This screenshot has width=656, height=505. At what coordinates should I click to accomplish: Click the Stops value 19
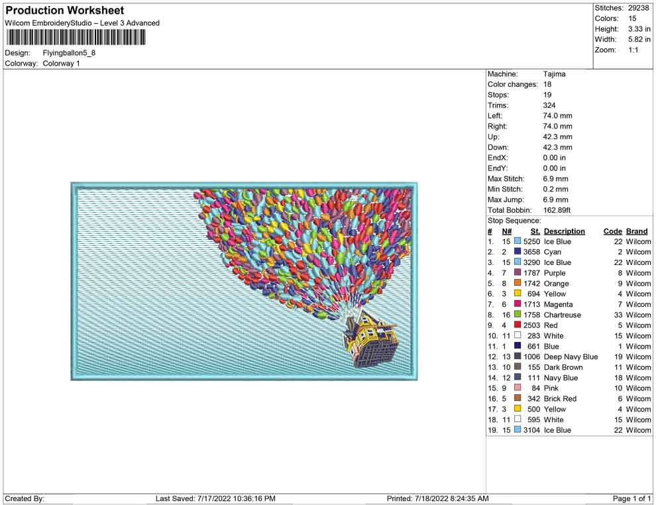[x=547, y=95]
